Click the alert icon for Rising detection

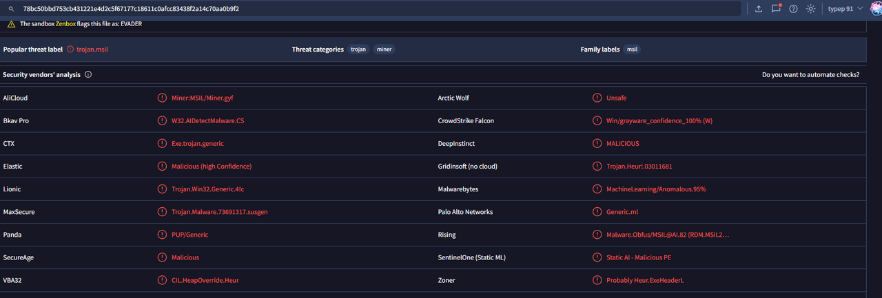[597, 235]
